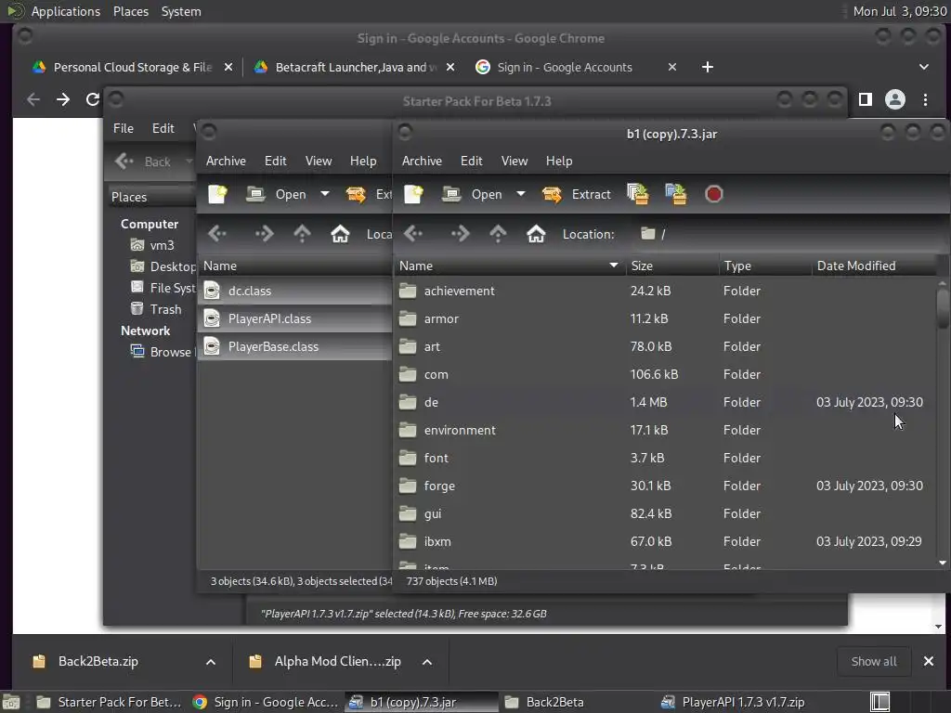Open View menu in b1 (copy).7.3.jar window
The width and height of the screenshot is (951, 713).
pyautogui.click(x=515, y=161)
